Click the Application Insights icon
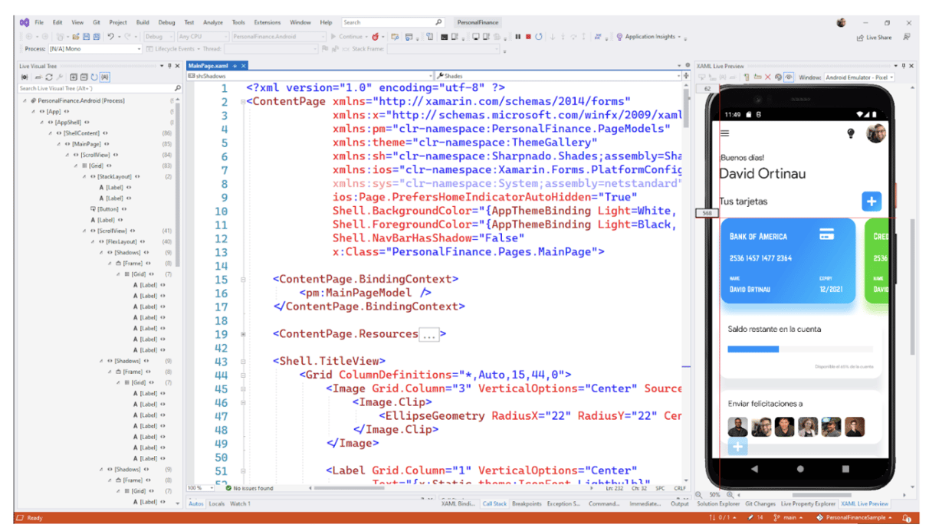Screen dimensions: 929x531 618,36
